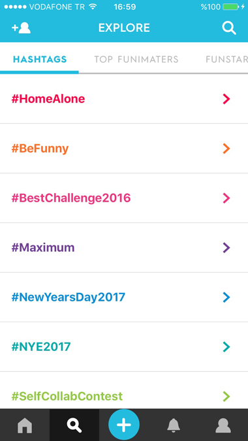
Task: Select the Explore magnifier in bottom bar
Action: coord(74,425)
